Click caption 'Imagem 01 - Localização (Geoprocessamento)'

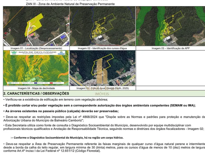pos(36,48)
